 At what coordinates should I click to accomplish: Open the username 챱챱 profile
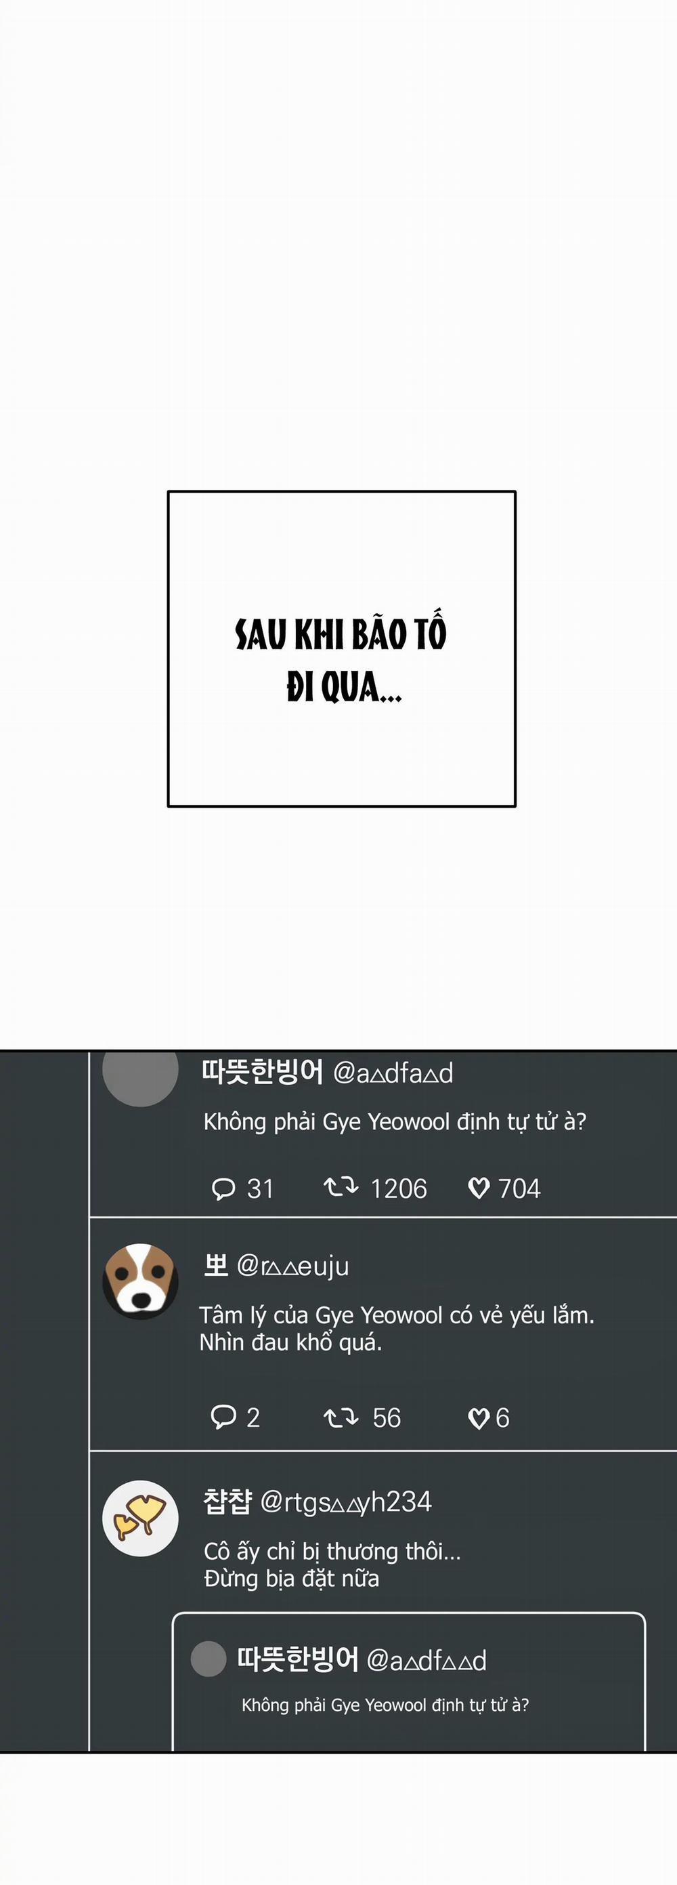[x=227, y=1501]
